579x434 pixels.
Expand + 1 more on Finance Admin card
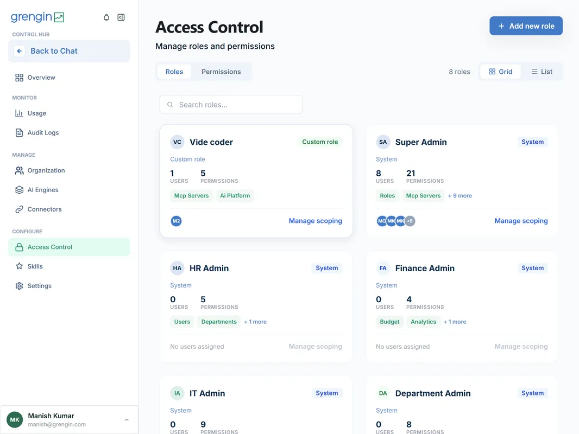click(455, 322)
